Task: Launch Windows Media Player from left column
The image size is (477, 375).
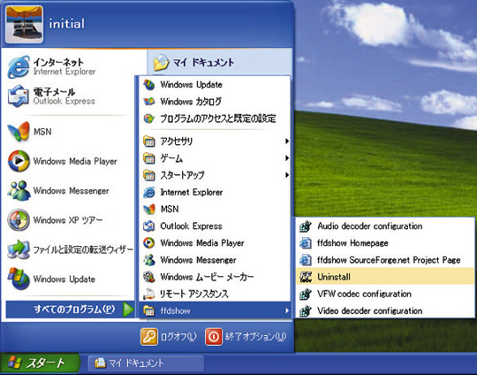Action: pyautogui.click(x=70, y=161)
